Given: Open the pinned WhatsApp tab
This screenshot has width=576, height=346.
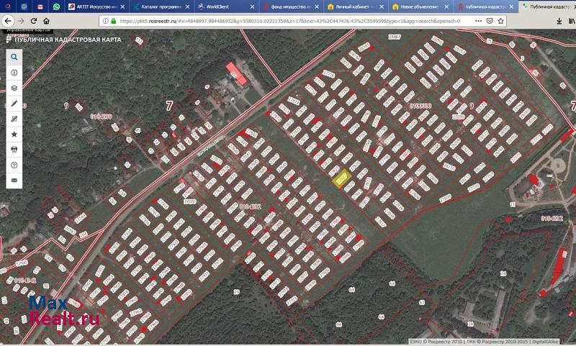Looking at the screenshot, I should (x=56, y=6).
